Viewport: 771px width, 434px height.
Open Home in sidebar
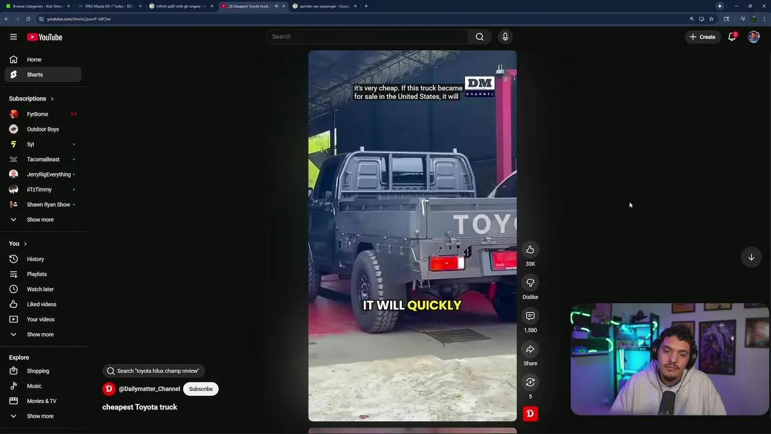43,60
